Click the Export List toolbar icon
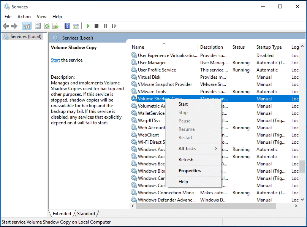The height and width of the screenshot is (227, 307). [x=55, y=26]
